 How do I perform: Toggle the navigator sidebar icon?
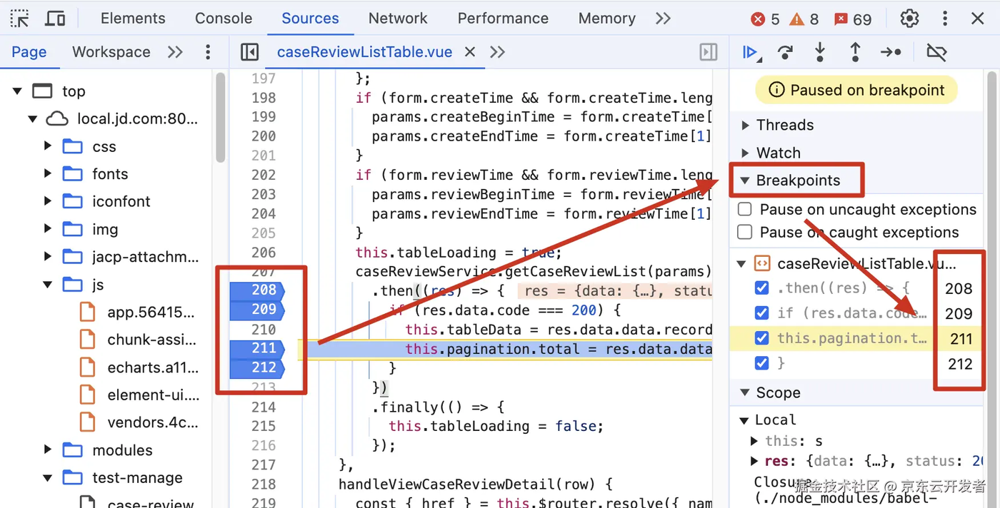(x=249, y=52)
